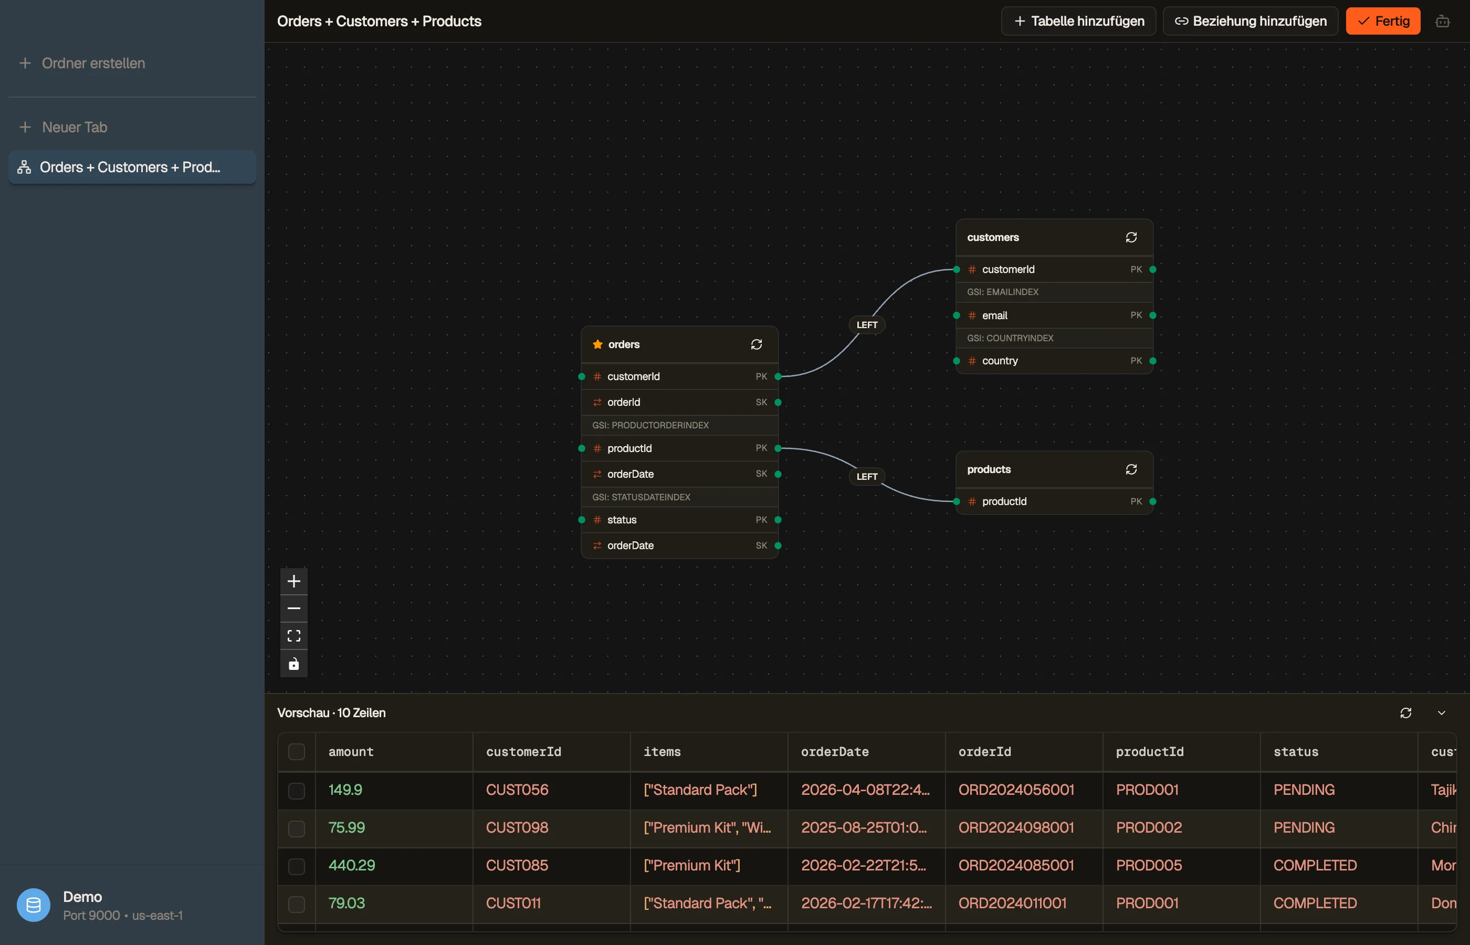Open the LEFT join selector to products
1470x945 pixels.
coord(867,476)
